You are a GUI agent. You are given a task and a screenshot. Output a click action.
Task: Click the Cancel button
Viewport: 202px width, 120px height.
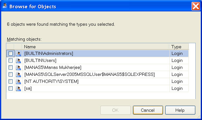pyautogui.click(x=148, y=110)
